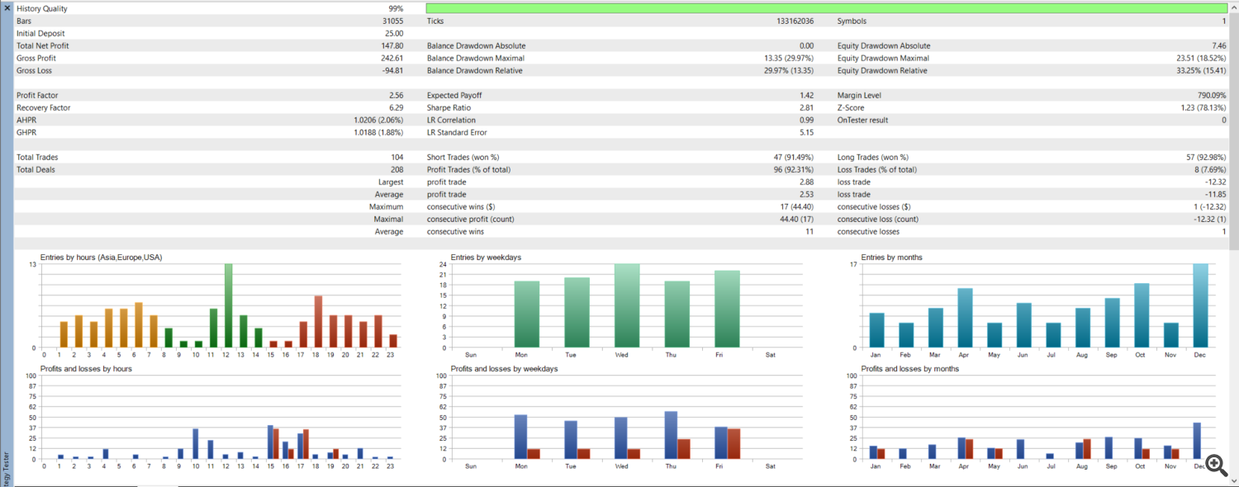Click the Dec bar in Entries by months
The width and height of the screenshot is (1239, 487).
tap(1200, 305)
